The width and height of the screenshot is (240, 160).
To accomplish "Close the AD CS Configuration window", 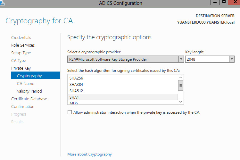I will point(234,2).
